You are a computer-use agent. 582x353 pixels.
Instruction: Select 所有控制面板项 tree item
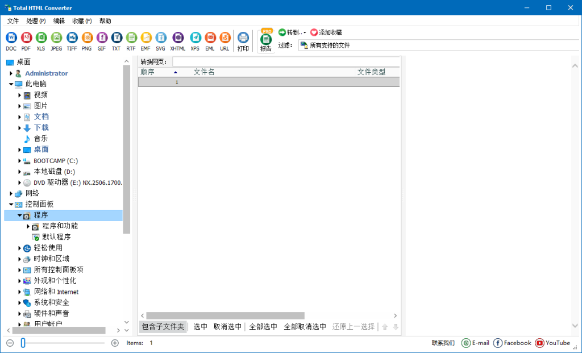(59, 269)
